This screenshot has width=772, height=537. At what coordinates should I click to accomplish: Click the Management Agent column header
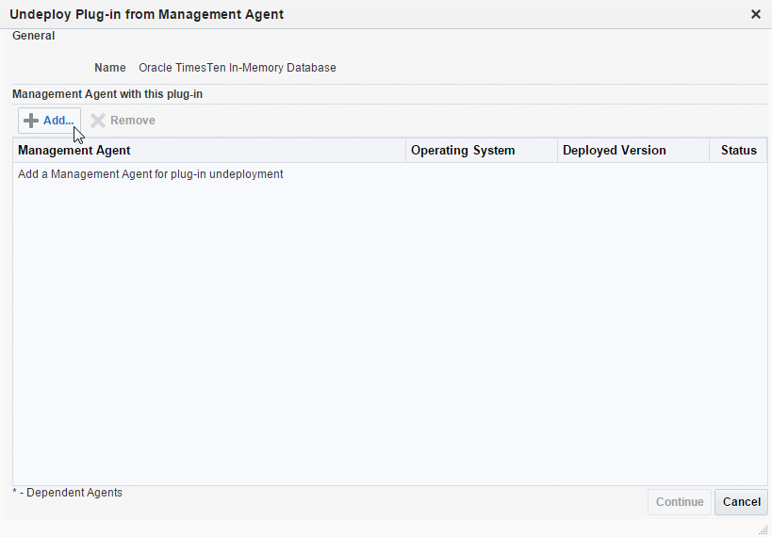click(209, 150)
